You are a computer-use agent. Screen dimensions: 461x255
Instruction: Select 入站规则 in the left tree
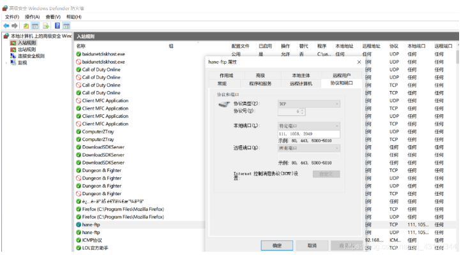[x=27, y=43]
